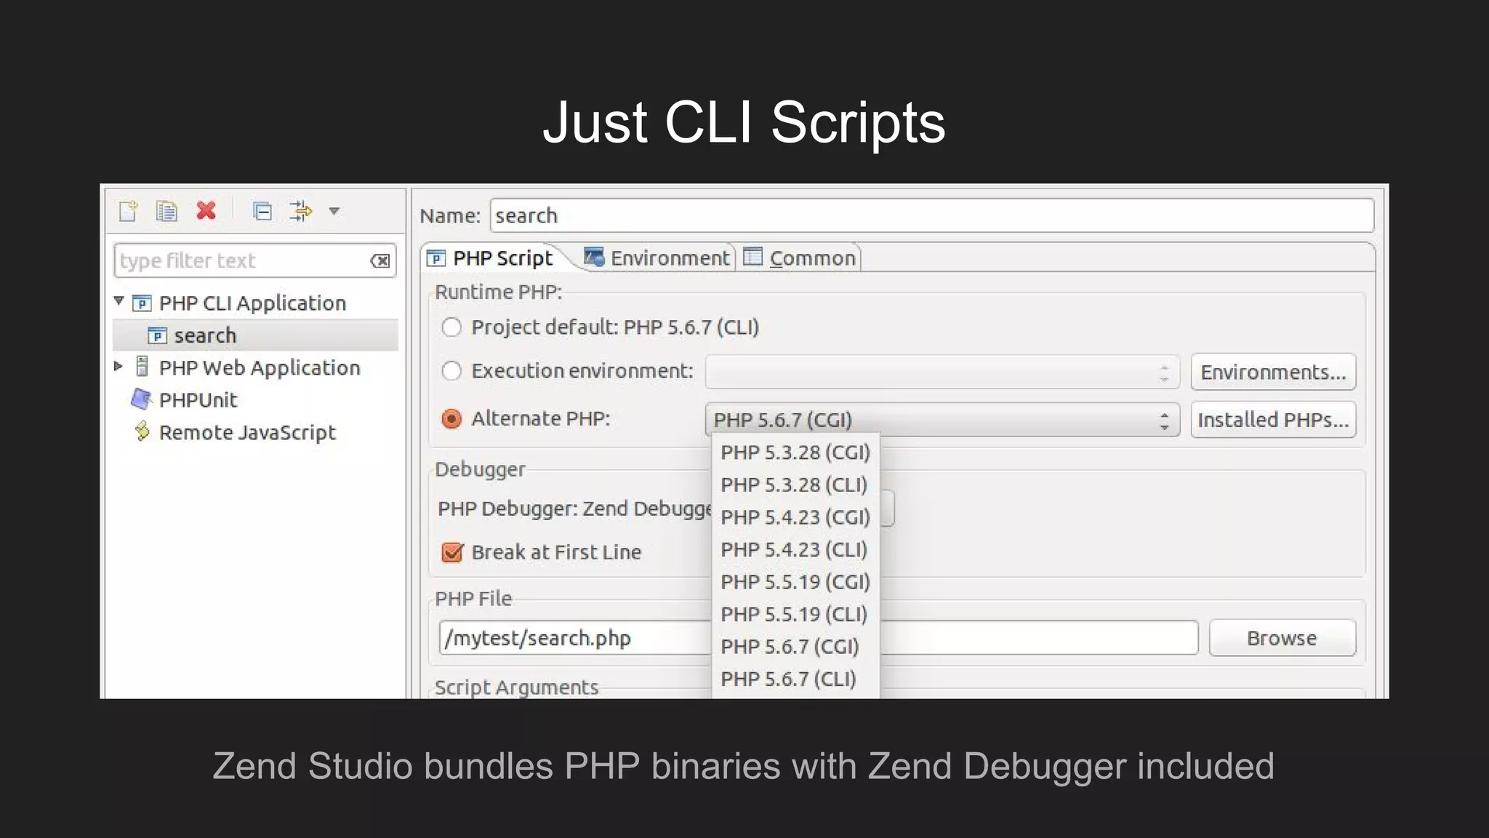Choose PHP 5.3.28 (CGI) from list
Viewport: 1489px width, 838px height.
795,452
